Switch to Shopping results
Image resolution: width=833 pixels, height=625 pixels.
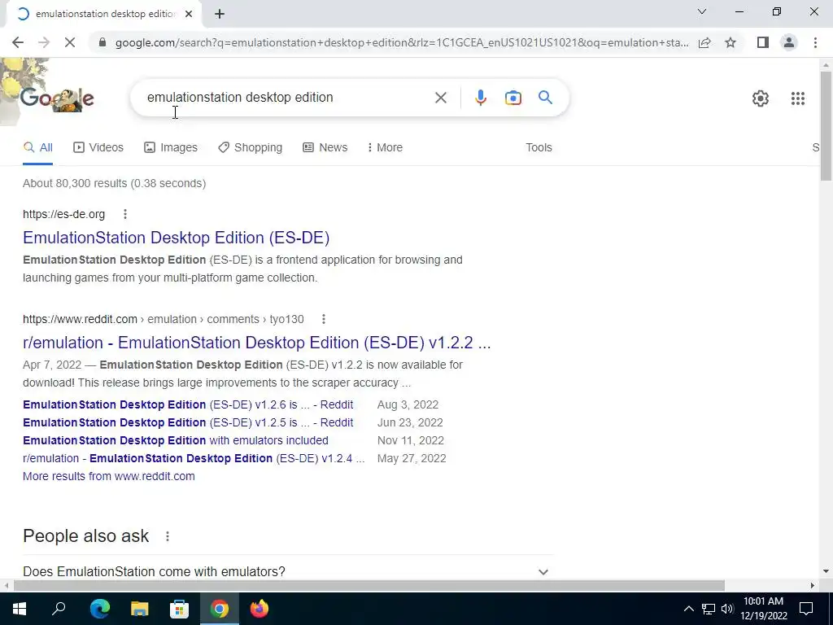(251, 148)
